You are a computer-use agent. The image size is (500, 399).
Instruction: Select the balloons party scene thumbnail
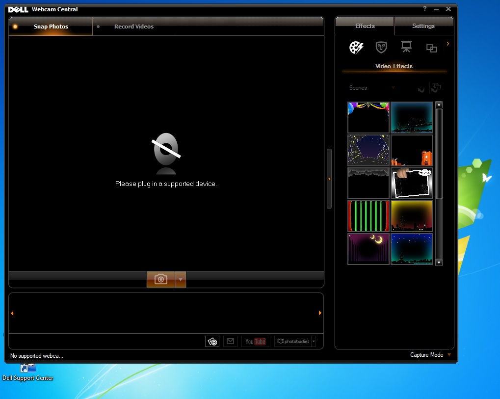(x=368, y=117)
